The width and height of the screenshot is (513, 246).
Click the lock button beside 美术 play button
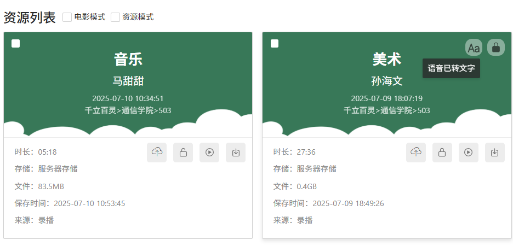[442, 153]
